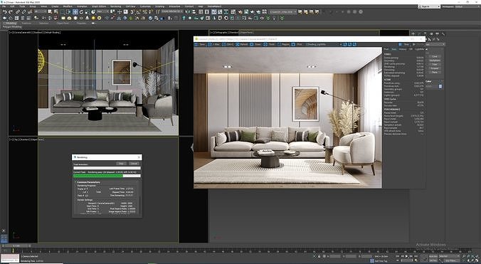
Task: Open the render preset dropdown in toolbar
Action: pyautogui.click(x=282, y=11)
